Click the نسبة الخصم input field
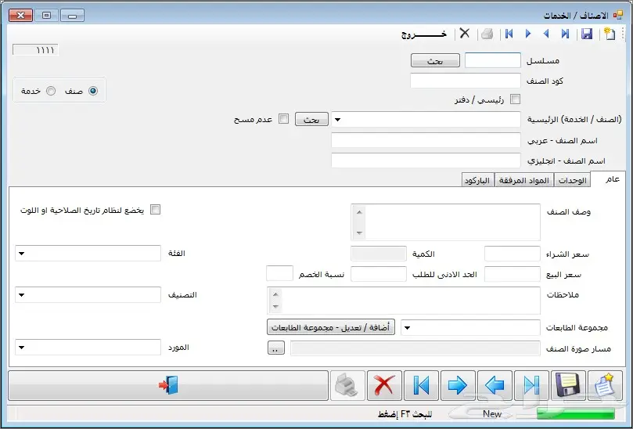The image size is (633, 429). (280, 273)
